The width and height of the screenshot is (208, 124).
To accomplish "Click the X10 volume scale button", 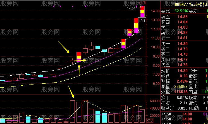I will pos(150,120).
